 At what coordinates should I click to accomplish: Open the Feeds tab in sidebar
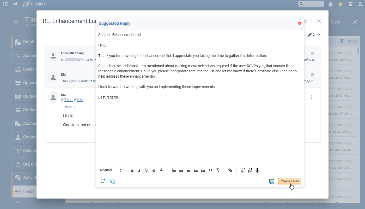28,191
